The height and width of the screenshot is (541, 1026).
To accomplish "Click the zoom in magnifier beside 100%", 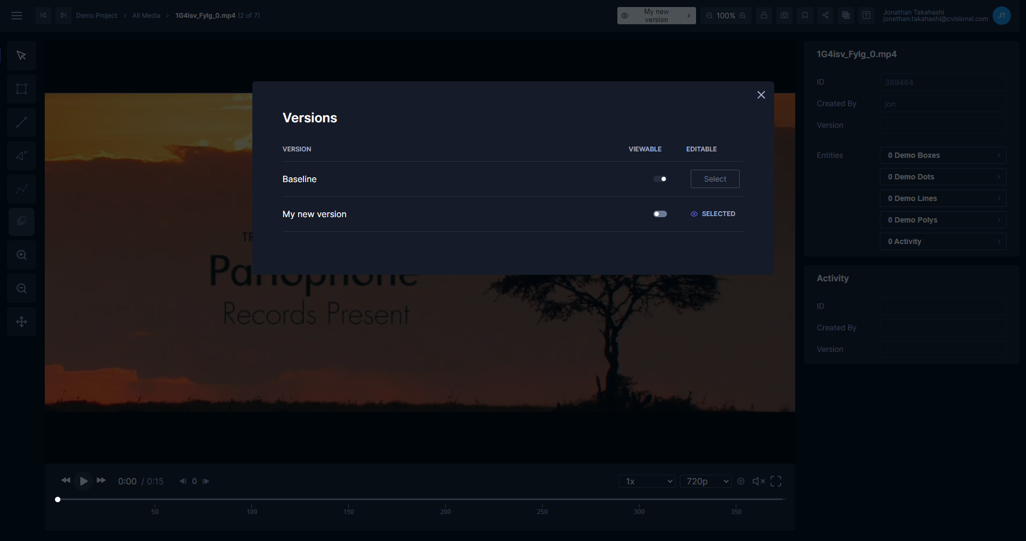I will tap(742, 16).
